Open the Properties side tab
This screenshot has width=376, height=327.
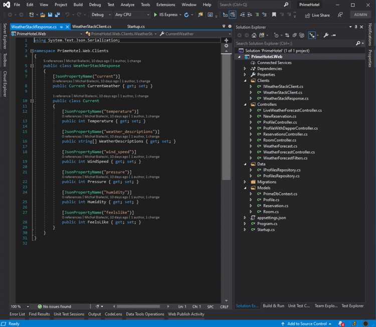370,59
